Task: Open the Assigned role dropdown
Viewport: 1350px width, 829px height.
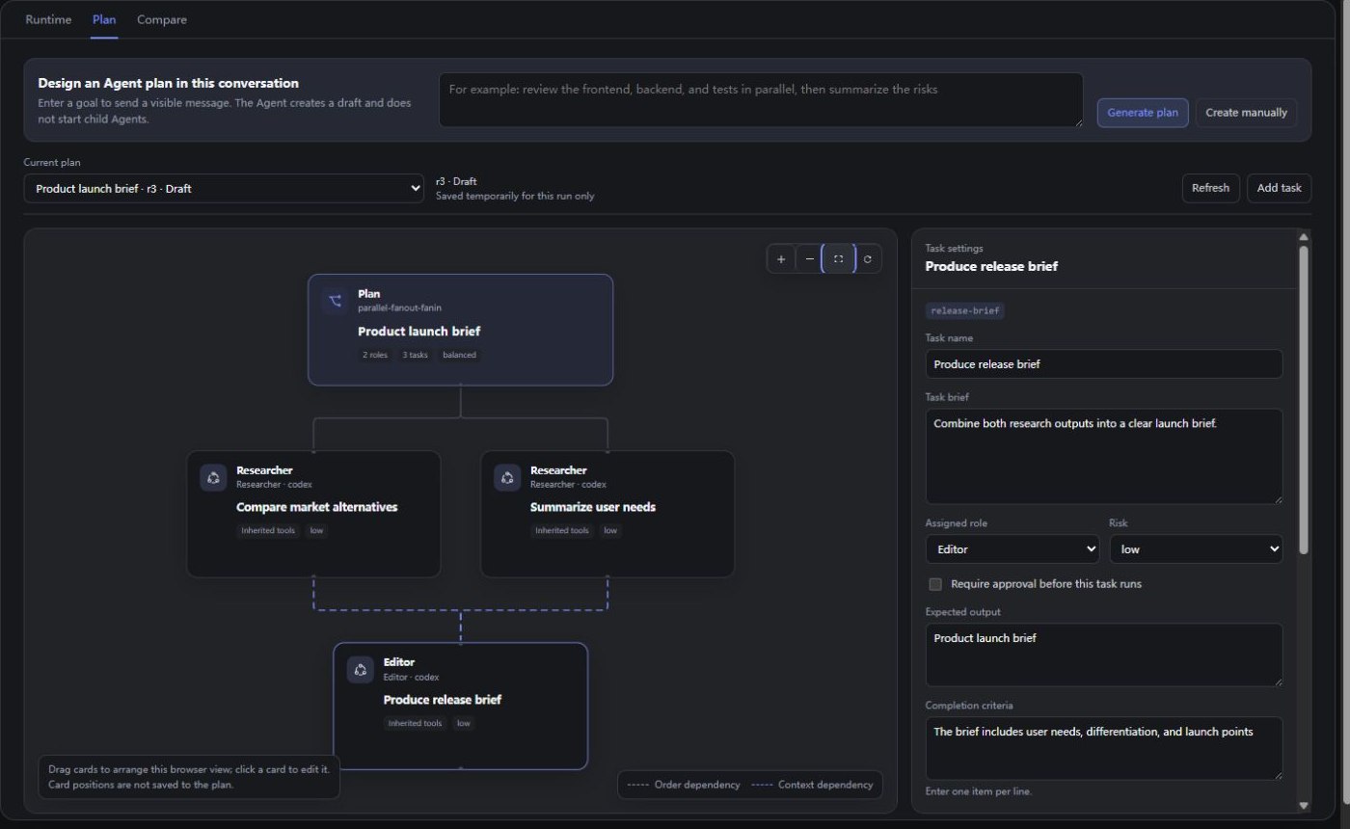Action: click(1012, 549)
